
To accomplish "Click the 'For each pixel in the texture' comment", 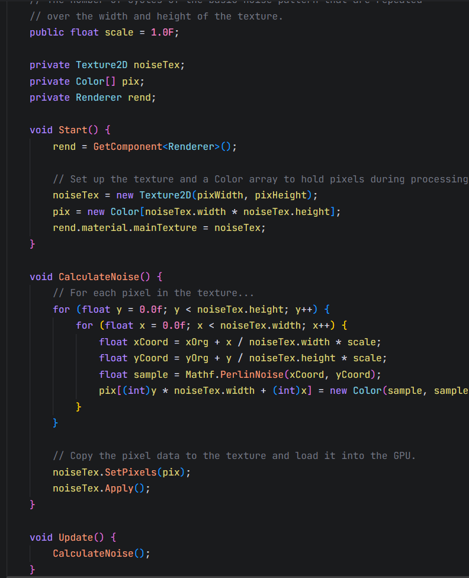I will 153,293.
